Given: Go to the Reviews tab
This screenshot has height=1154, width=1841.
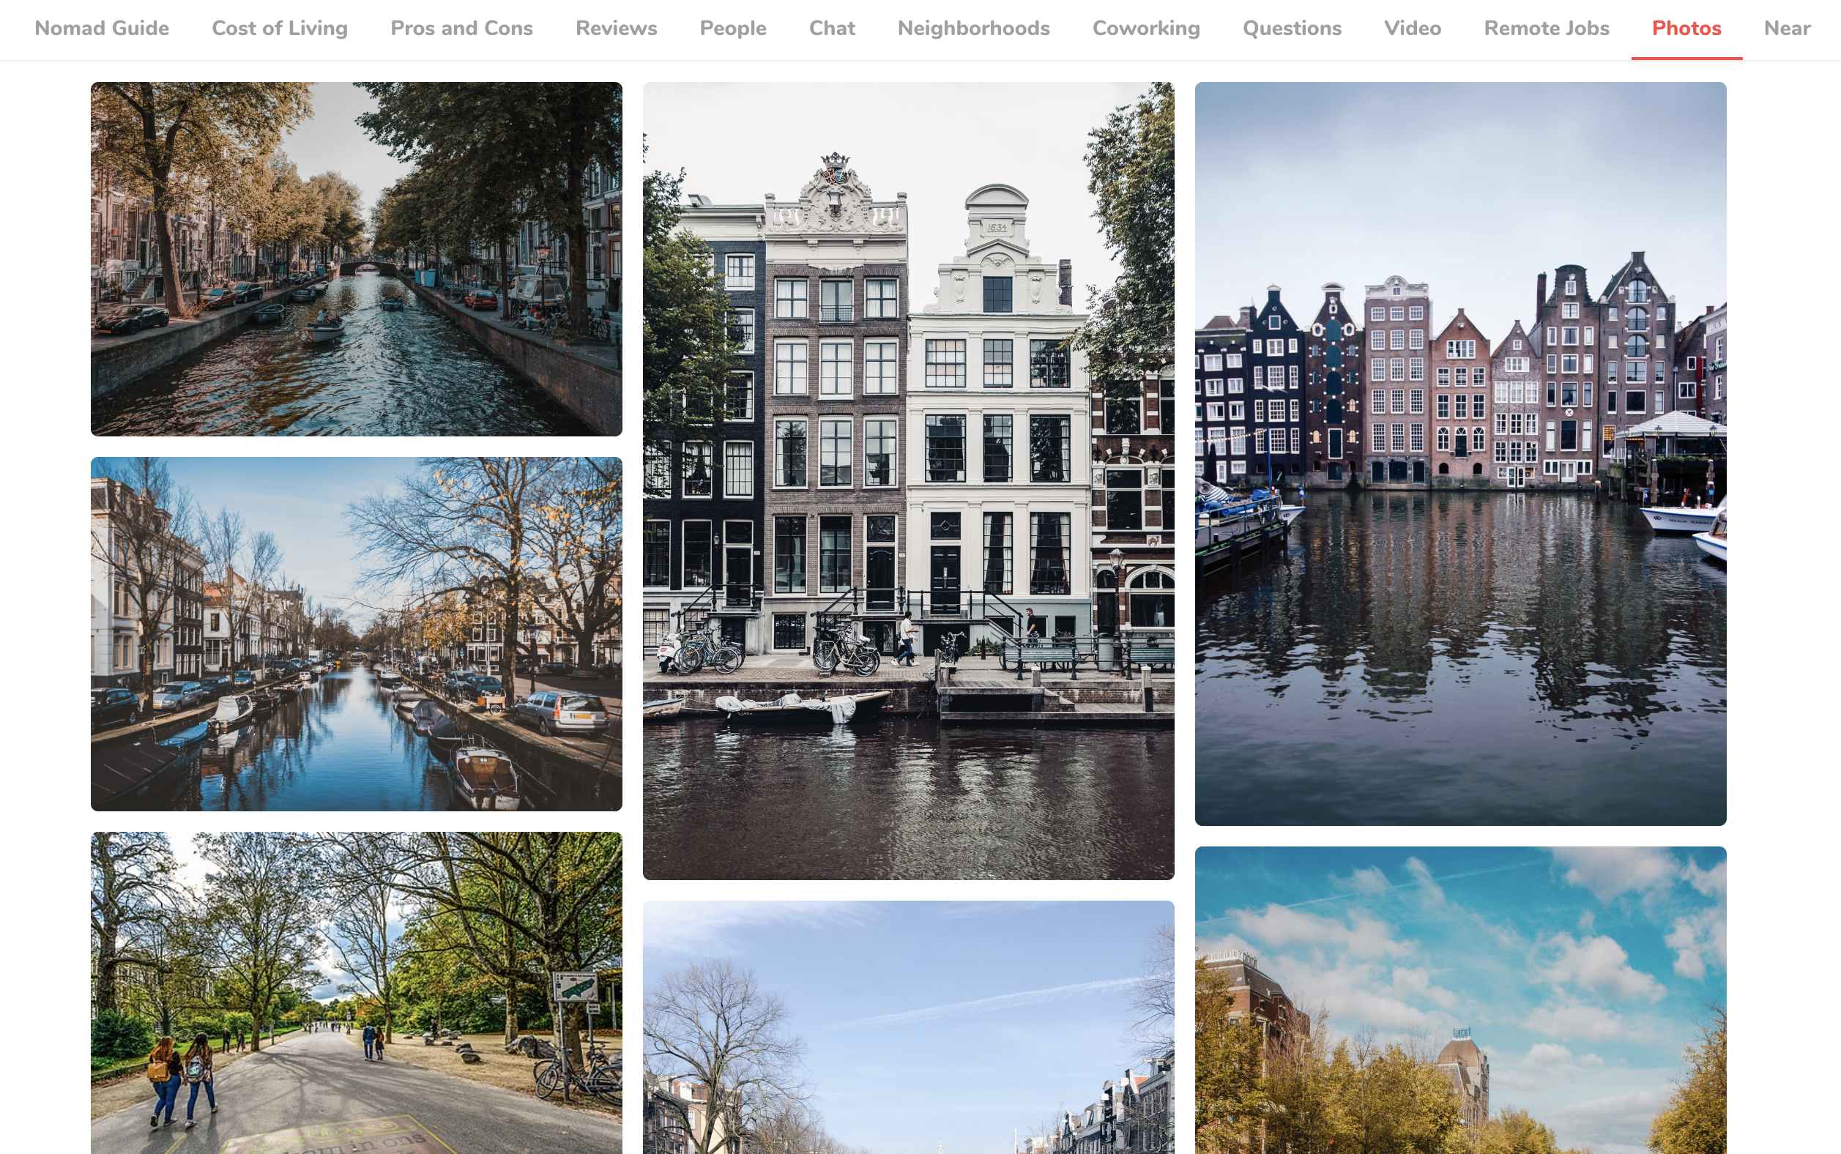Looking at the screenshot, I should pos(616,29).
